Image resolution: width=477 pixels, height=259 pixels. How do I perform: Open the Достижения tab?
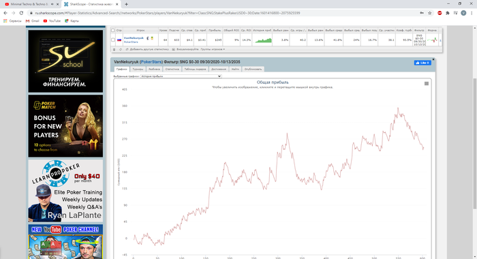[x=219, y=69]
